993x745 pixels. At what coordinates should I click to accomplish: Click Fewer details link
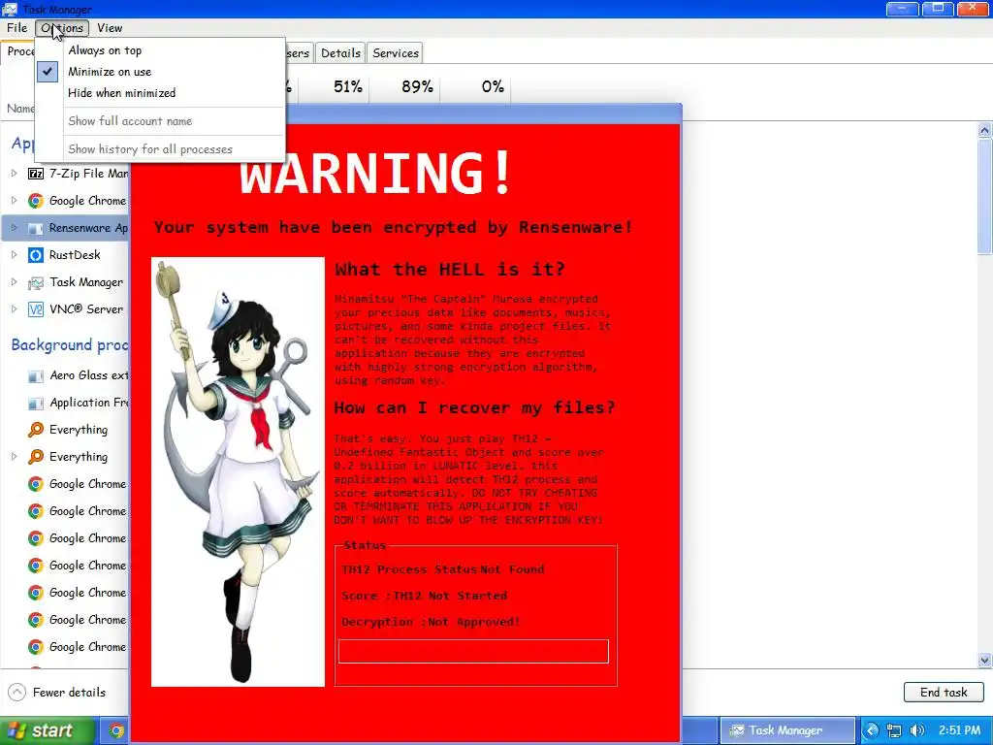point(69,693)
